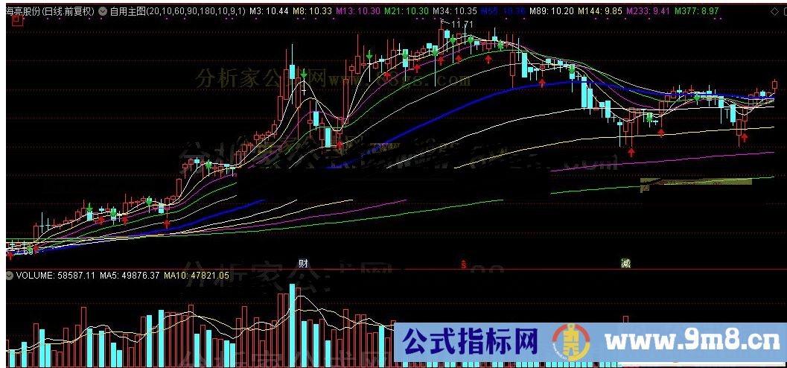Viewport: 787px width, 368px height.
Task: Click the 11.71 high price label
Action: tap(463, 24)
